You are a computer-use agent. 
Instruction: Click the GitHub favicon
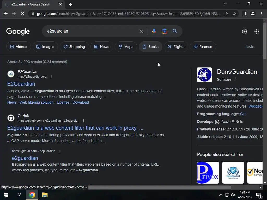(x=11, y=118)
